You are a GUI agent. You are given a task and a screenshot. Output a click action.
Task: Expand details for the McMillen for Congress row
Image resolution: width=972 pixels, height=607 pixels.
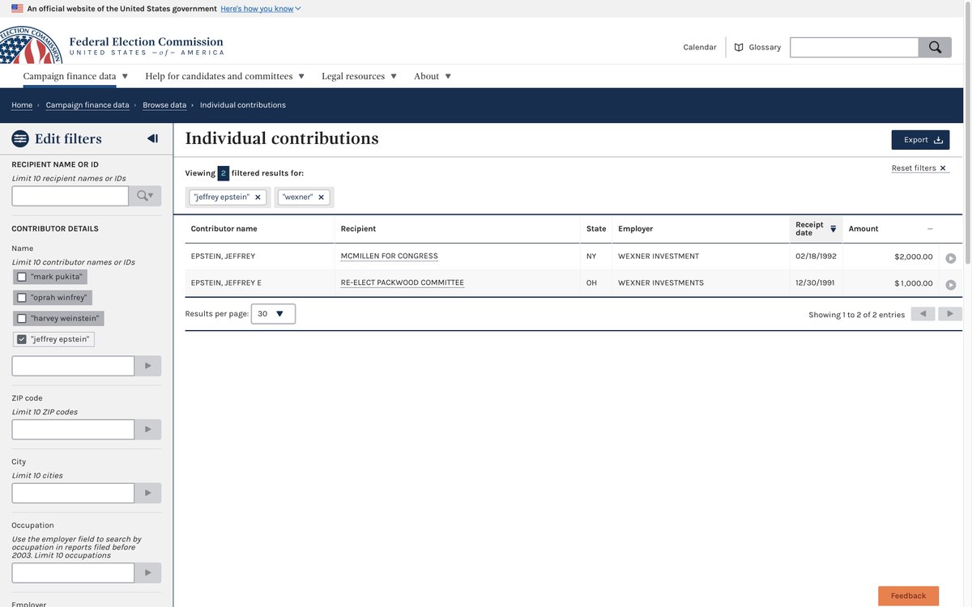pos(951,258)
